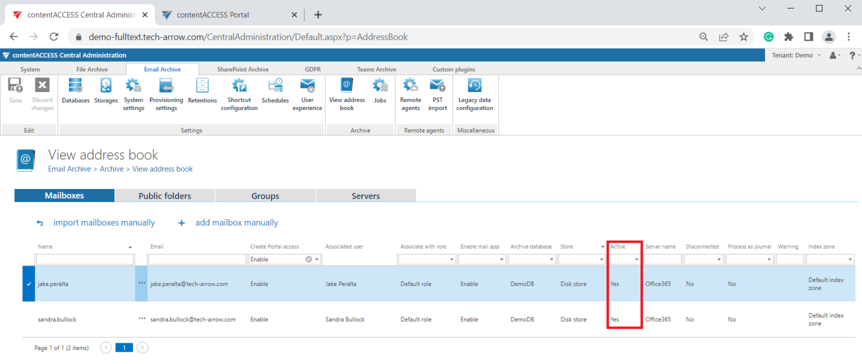Uncheck the jake.peralta row checkbox
Screen dimensions: 862x364
28,284
